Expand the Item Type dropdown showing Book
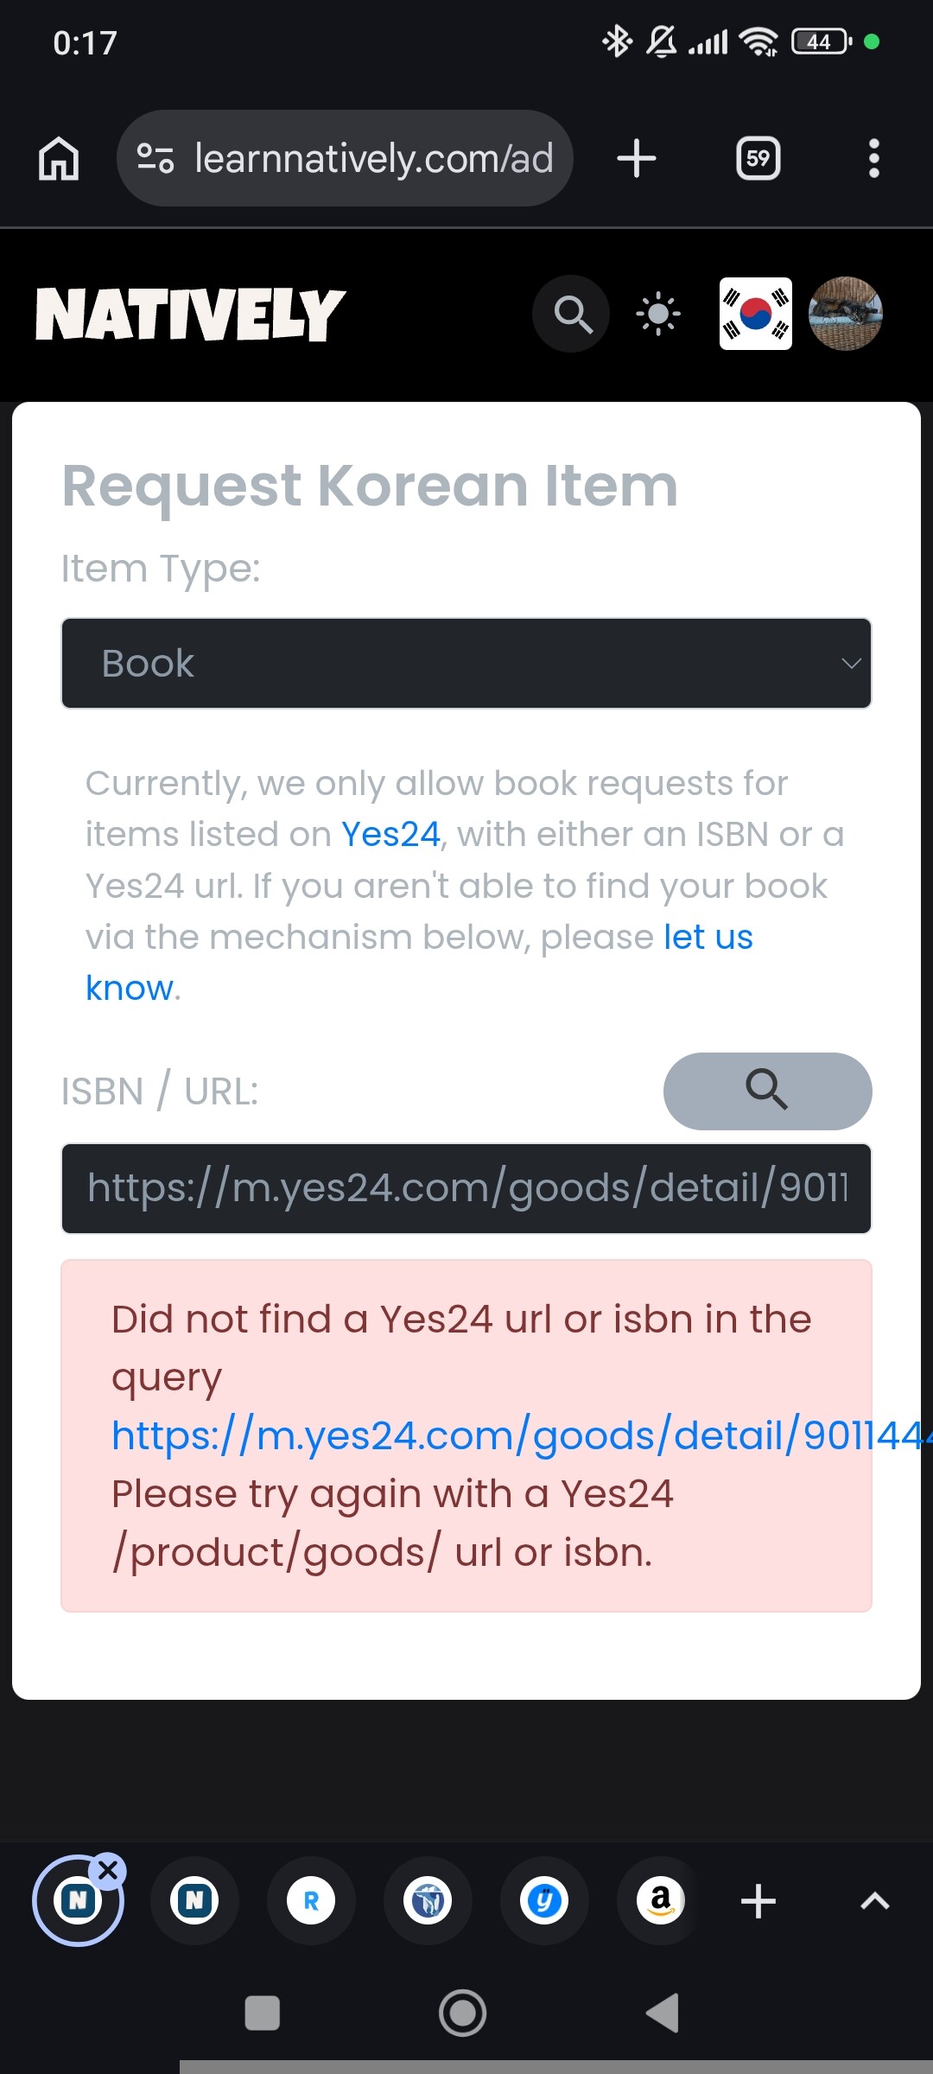 pyautogui.click(x=466, y=664)
